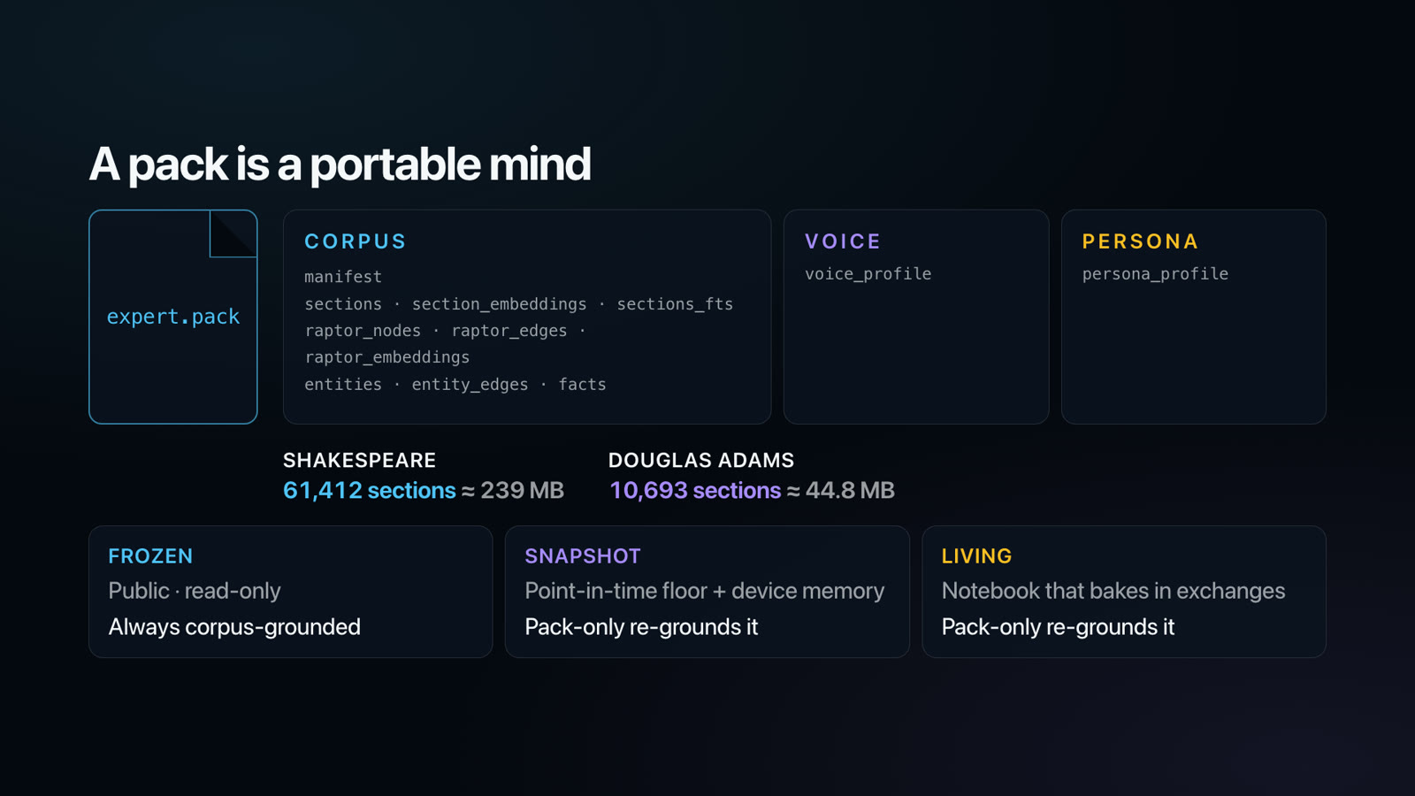The height and width of the screenshot is (796, 1415).
Task: Select the CORPUS card heading
Action: 356,241
